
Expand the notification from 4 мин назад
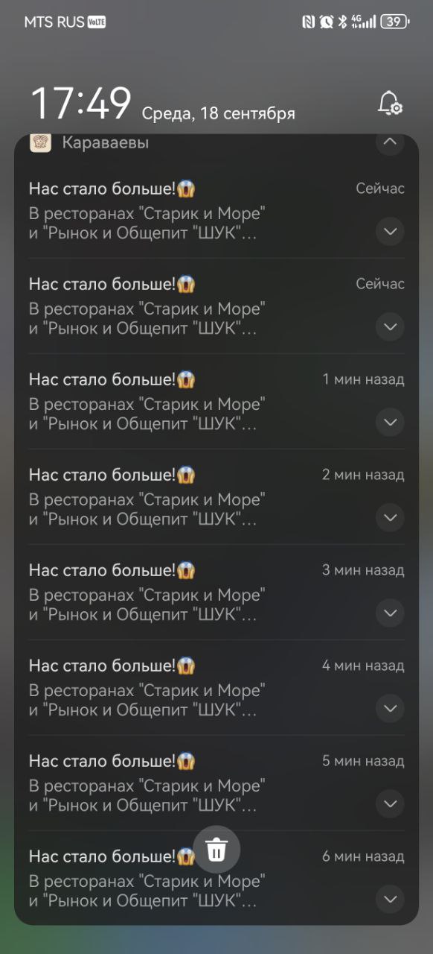click(390, 708)
